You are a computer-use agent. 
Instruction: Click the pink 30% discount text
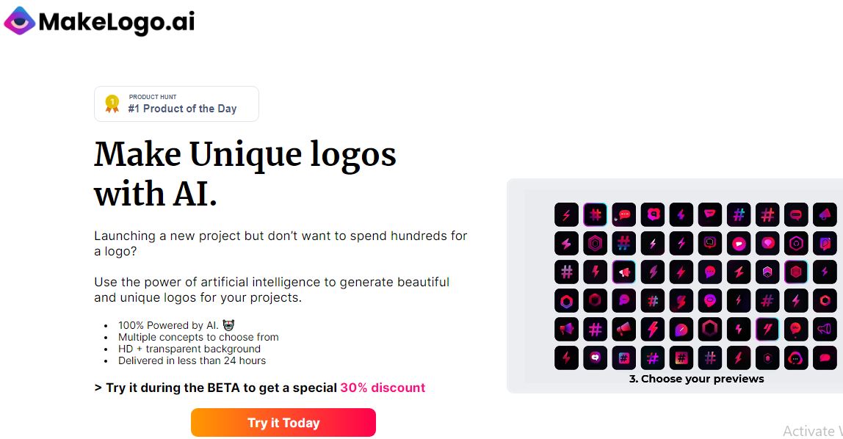tap(383, 388)
